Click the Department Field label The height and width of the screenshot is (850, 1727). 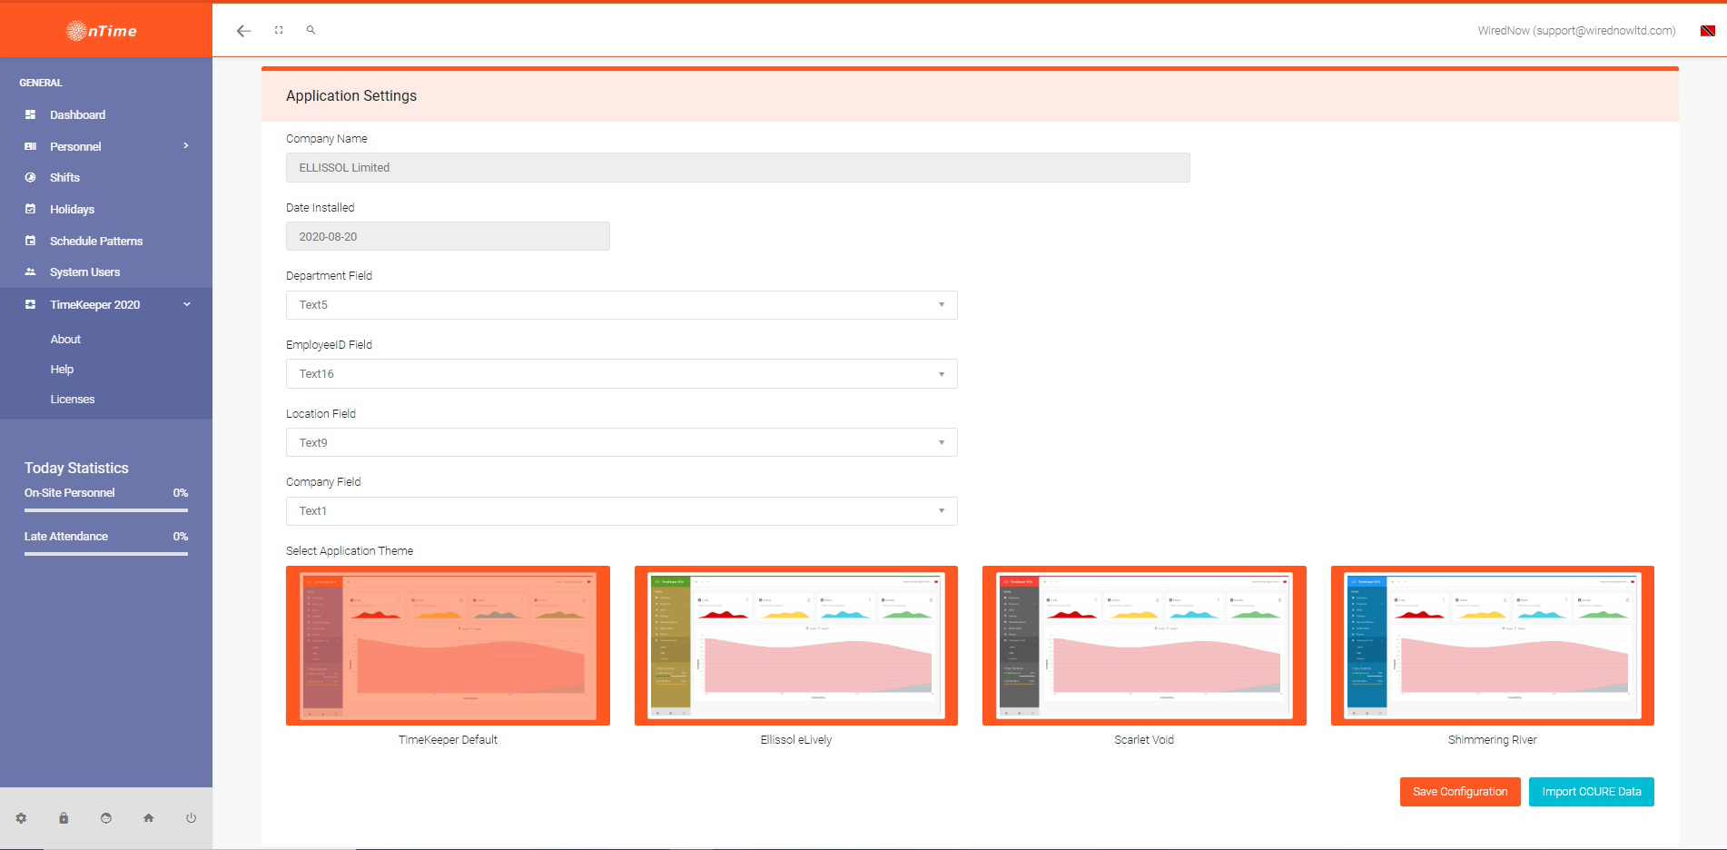329,276
